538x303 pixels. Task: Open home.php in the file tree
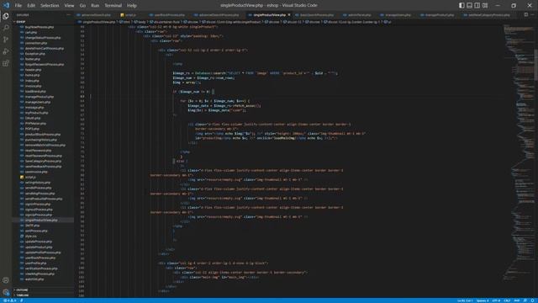[32, 75]
